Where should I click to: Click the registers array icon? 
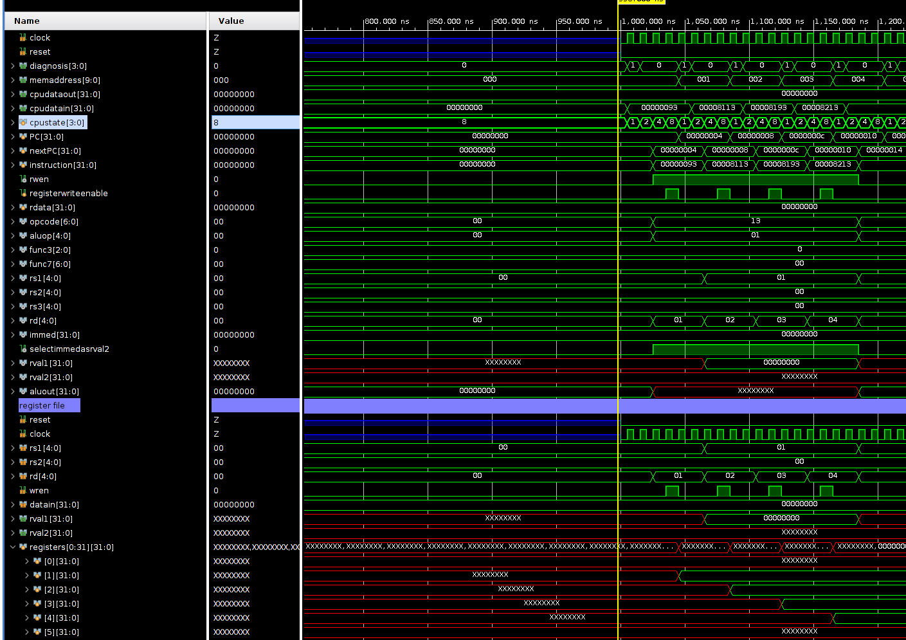pos(23,547)
